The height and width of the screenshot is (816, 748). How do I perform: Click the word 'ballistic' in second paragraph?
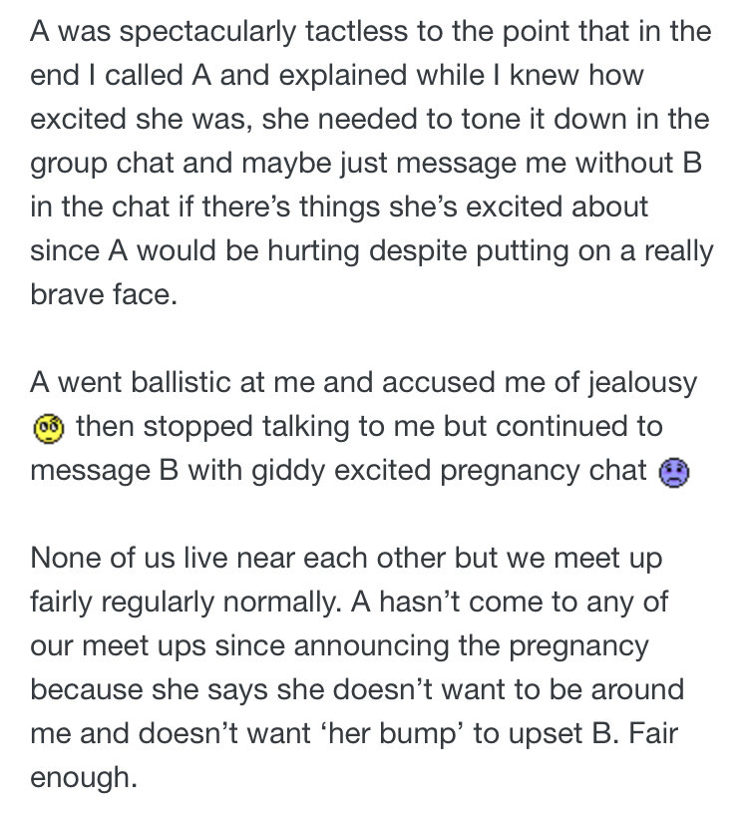[x=181, y=382]
